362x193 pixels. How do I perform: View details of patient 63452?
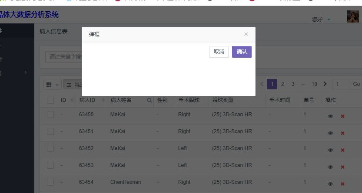point(330,150)
